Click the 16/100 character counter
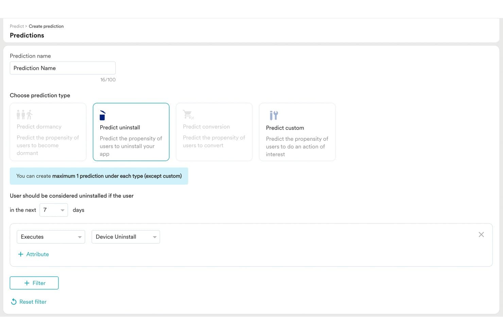This screenshot has height=335, width=503. coord(108,80)
